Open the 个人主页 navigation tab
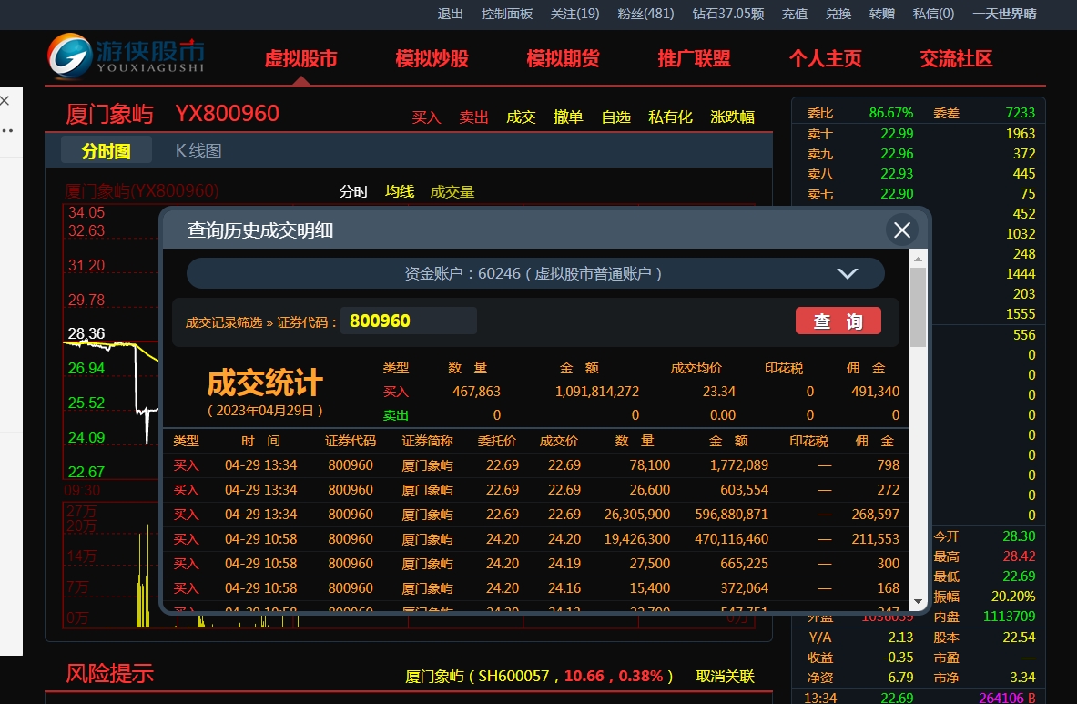The image size is (1077, 704). point(825,59)
